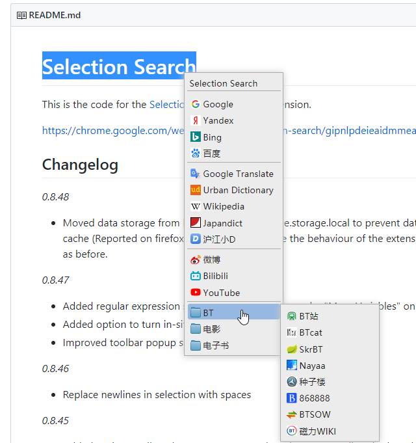Viewport: 416px width, 443px height.
Task: Click the Weibo icon
Action: (195, 260)
